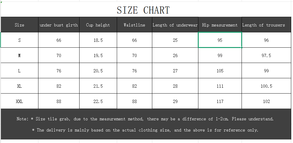Click the cell with value 97.5

(x=266, y=55)
